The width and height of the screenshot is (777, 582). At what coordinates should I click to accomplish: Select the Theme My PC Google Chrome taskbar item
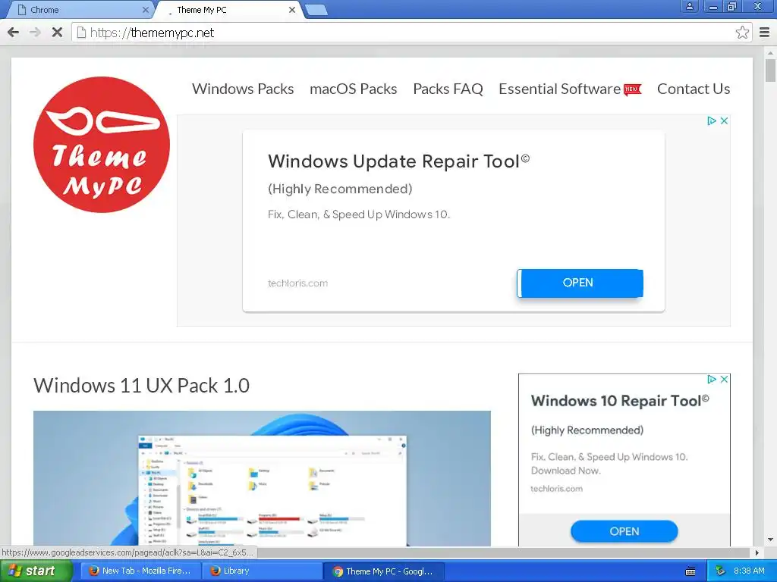pyautogui.click(x=384, y=571)
